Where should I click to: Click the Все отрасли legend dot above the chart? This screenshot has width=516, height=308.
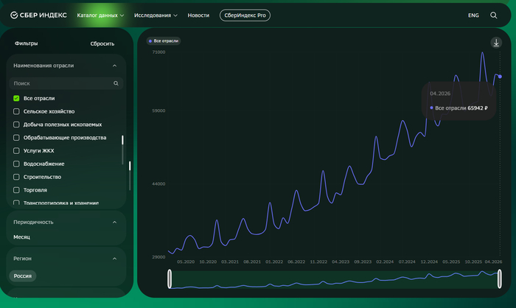(x=150, y=41)
